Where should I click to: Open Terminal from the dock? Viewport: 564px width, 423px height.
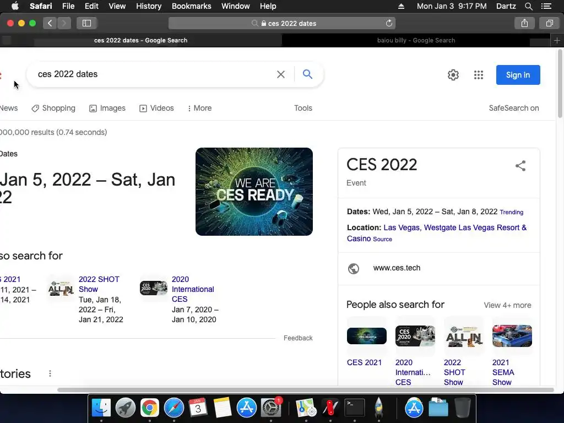(x=354, y=408)
